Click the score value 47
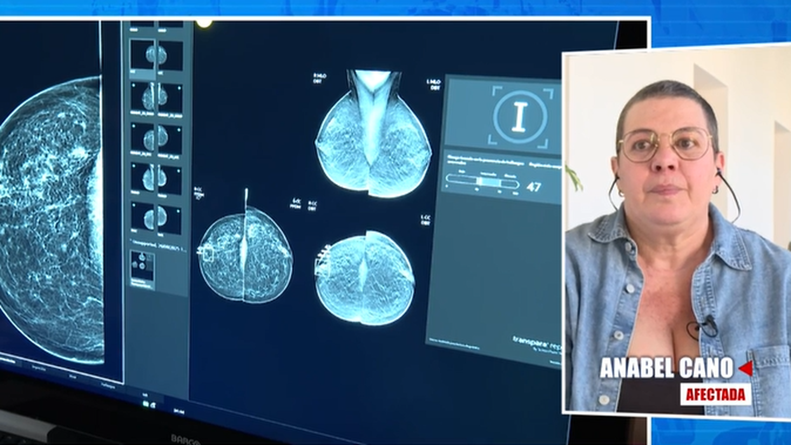 534,187
